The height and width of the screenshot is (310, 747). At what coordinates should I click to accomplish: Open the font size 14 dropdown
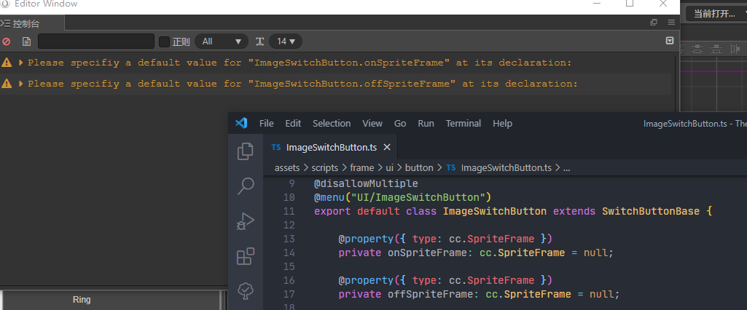[286, 41]
